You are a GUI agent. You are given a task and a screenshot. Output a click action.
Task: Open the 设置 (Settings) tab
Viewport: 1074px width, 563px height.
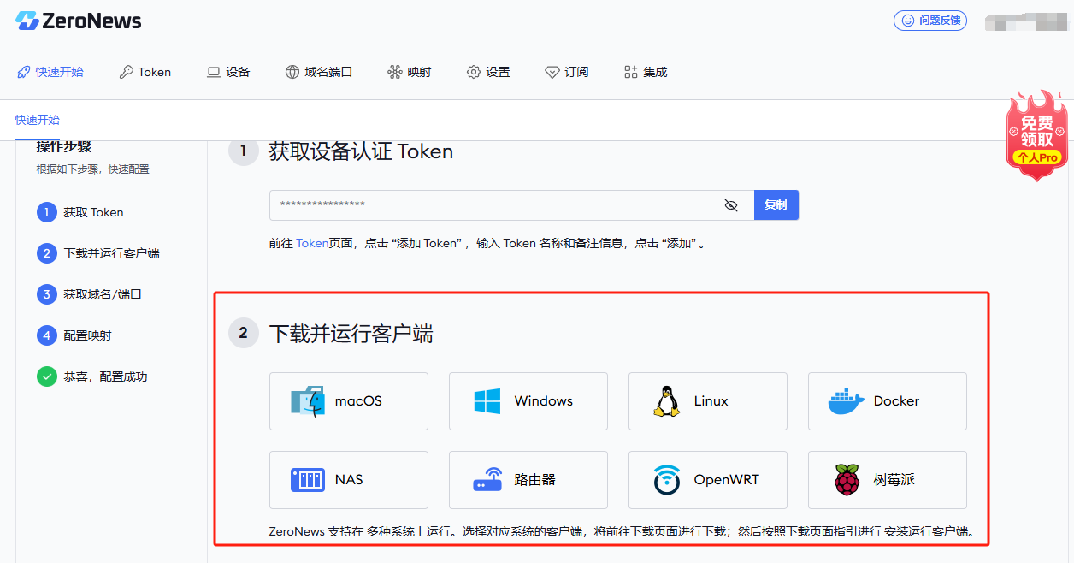tap(488, 72)
